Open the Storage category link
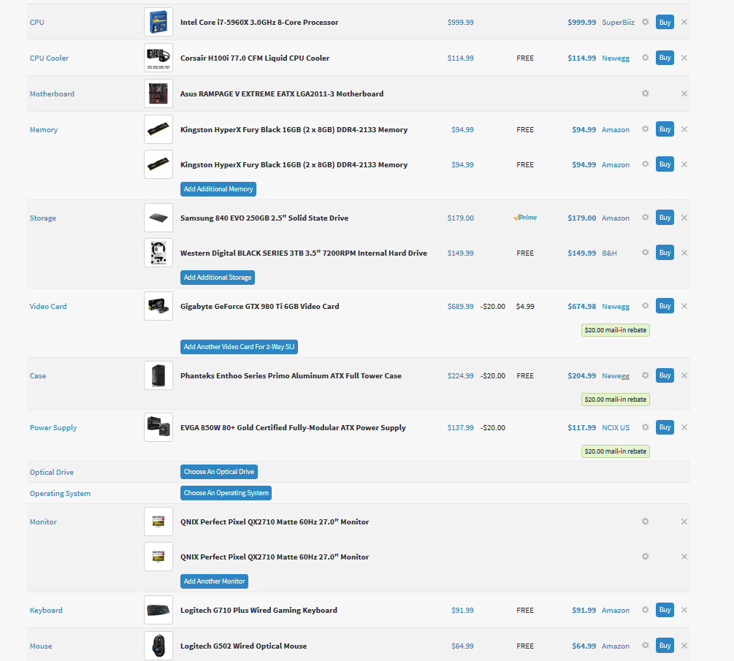Image resolution: width=734 pixels, height=661 pixels. click(x=42, y=218)
